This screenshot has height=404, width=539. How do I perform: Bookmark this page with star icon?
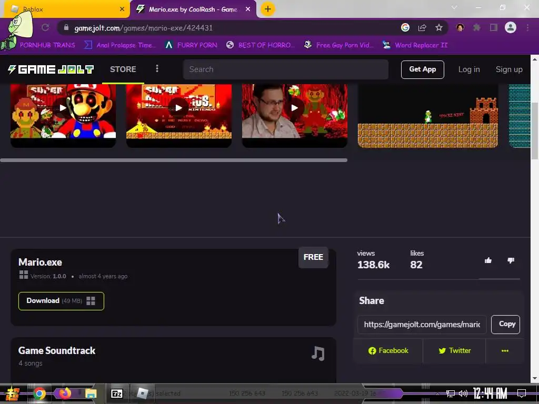[439, 27]
